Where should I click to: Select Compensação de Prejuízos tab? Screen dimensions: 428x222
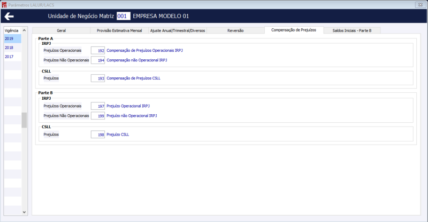click(x=294, y=30)
